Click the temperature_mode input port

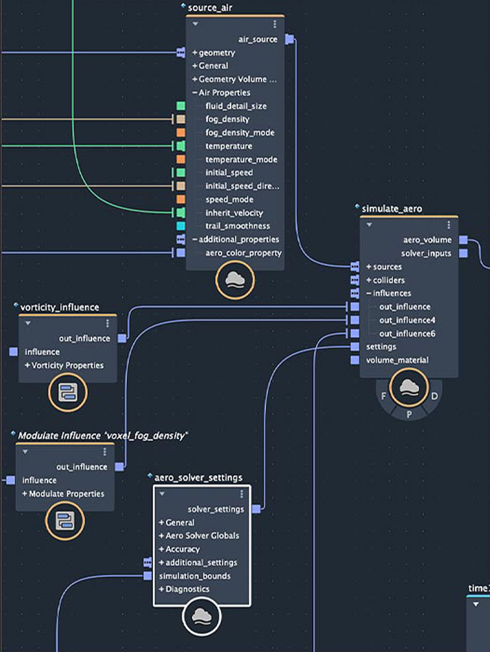[x=181, y=159]
